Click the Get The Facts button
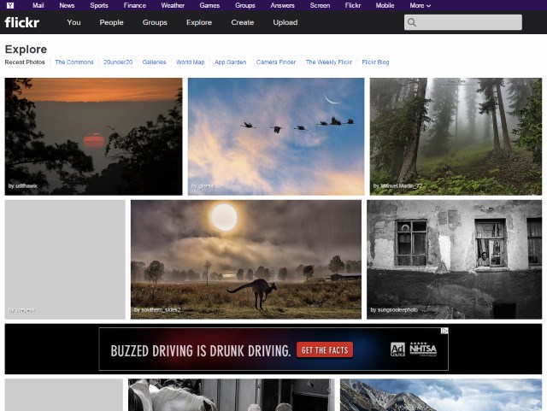Screen dimensions: 547x411 click(325, 350)
